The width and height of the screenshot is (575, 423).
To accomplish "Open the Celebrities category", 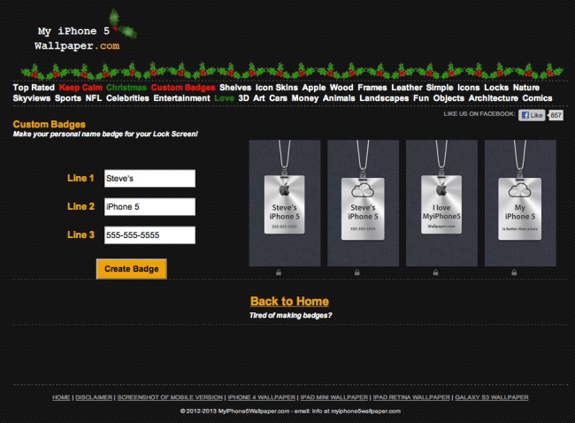I will pos(127,98).
